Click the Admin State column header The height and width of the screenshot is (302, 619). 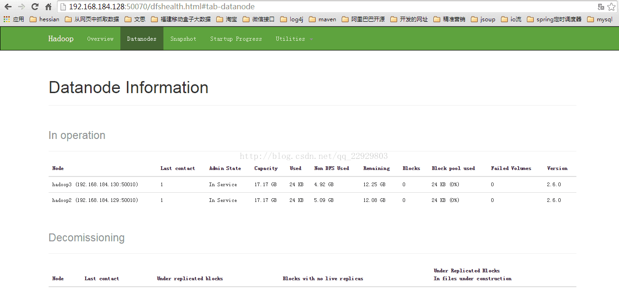(225, 168)
